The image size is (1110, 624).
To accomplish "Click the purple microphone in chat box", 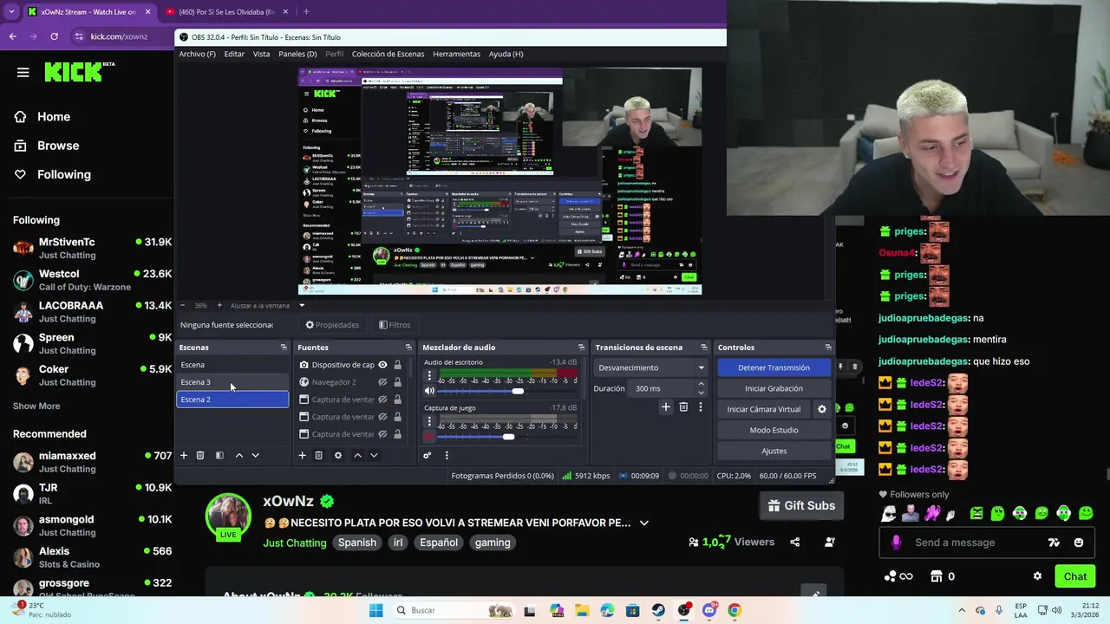I will point(896,543).
